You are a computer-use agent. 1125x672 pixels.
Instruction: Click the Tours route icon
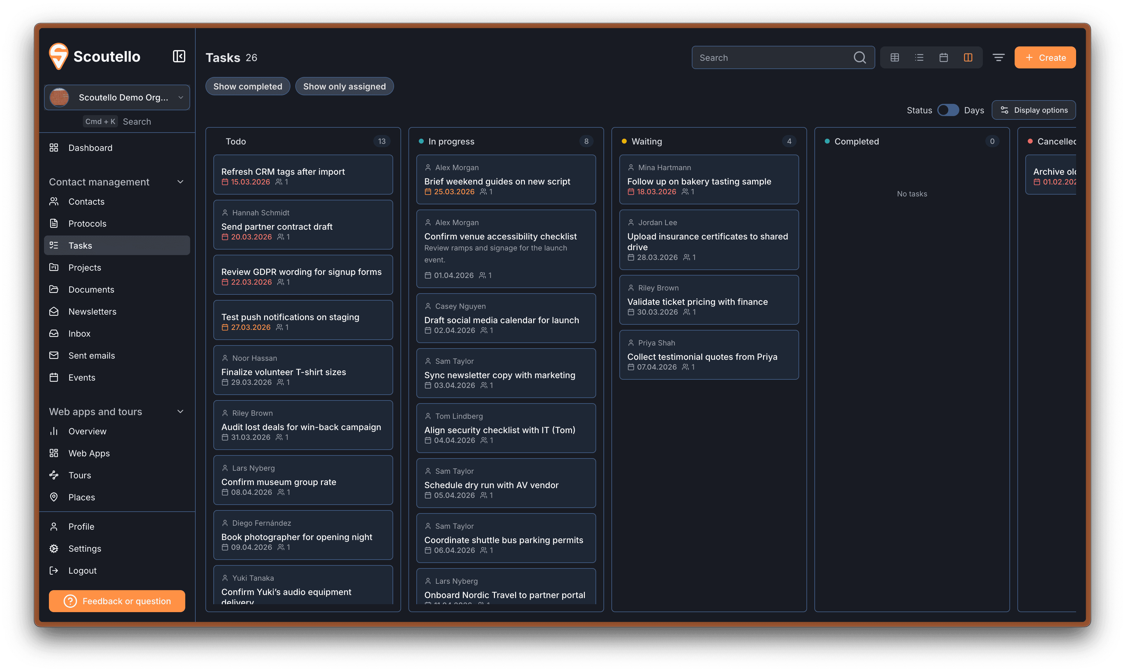[54, 475]
